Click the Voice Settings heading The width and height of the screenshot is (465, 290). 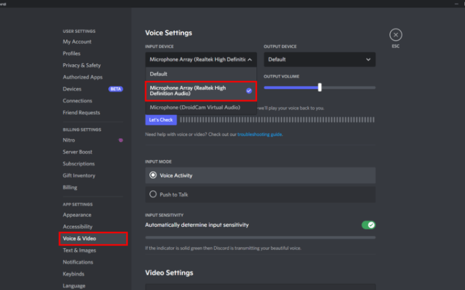[x=169, y=33]
